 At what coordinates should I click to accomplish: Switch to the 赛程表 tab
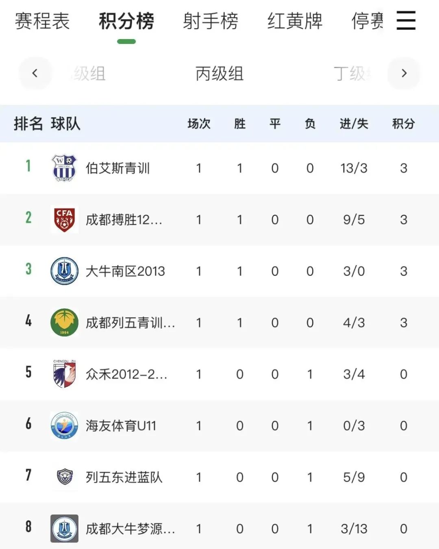coord(42,21)
